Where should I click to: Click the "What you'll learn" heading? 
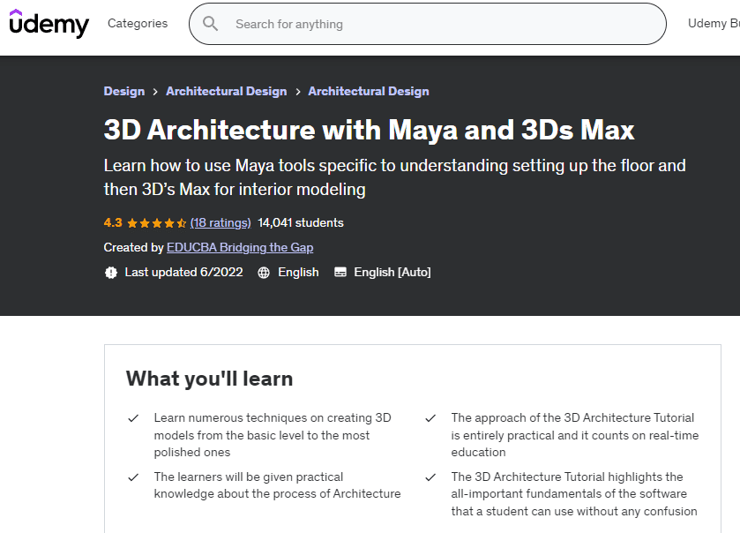click(x=210, y=379)
